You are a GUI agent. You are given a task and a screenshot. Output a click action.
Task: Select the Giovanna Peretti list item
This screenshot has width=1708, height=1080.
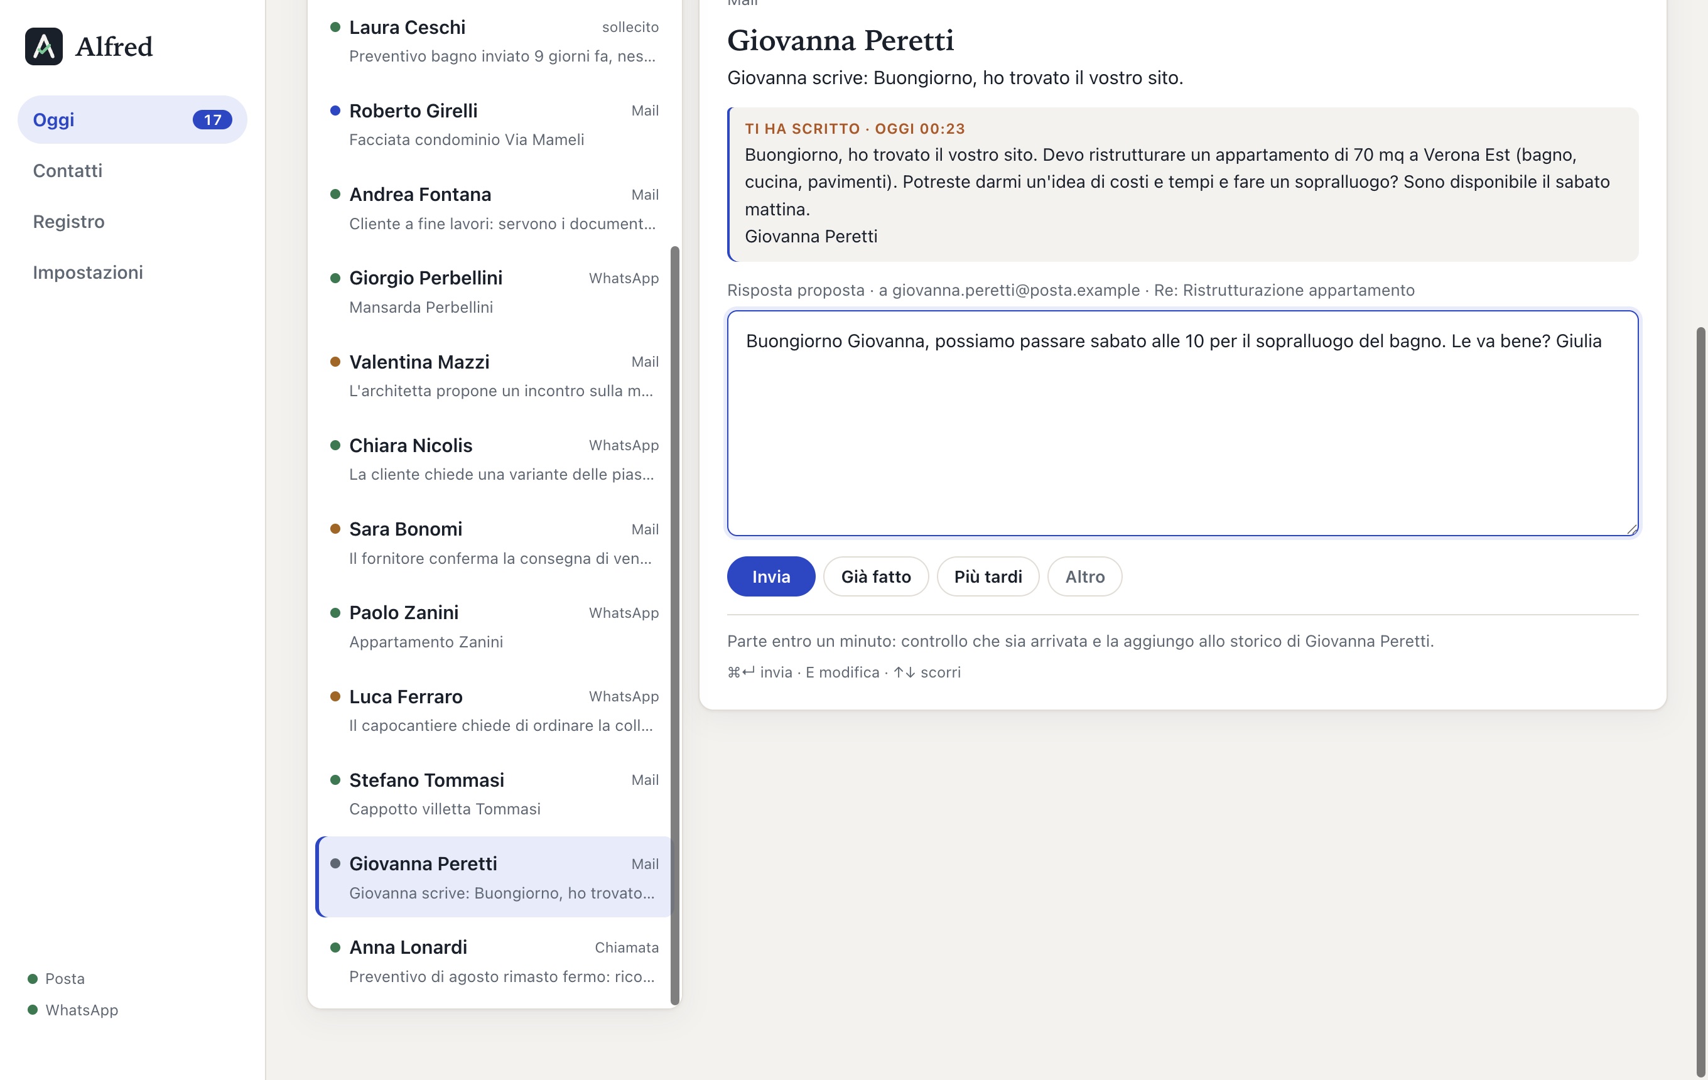coord(494,877)
